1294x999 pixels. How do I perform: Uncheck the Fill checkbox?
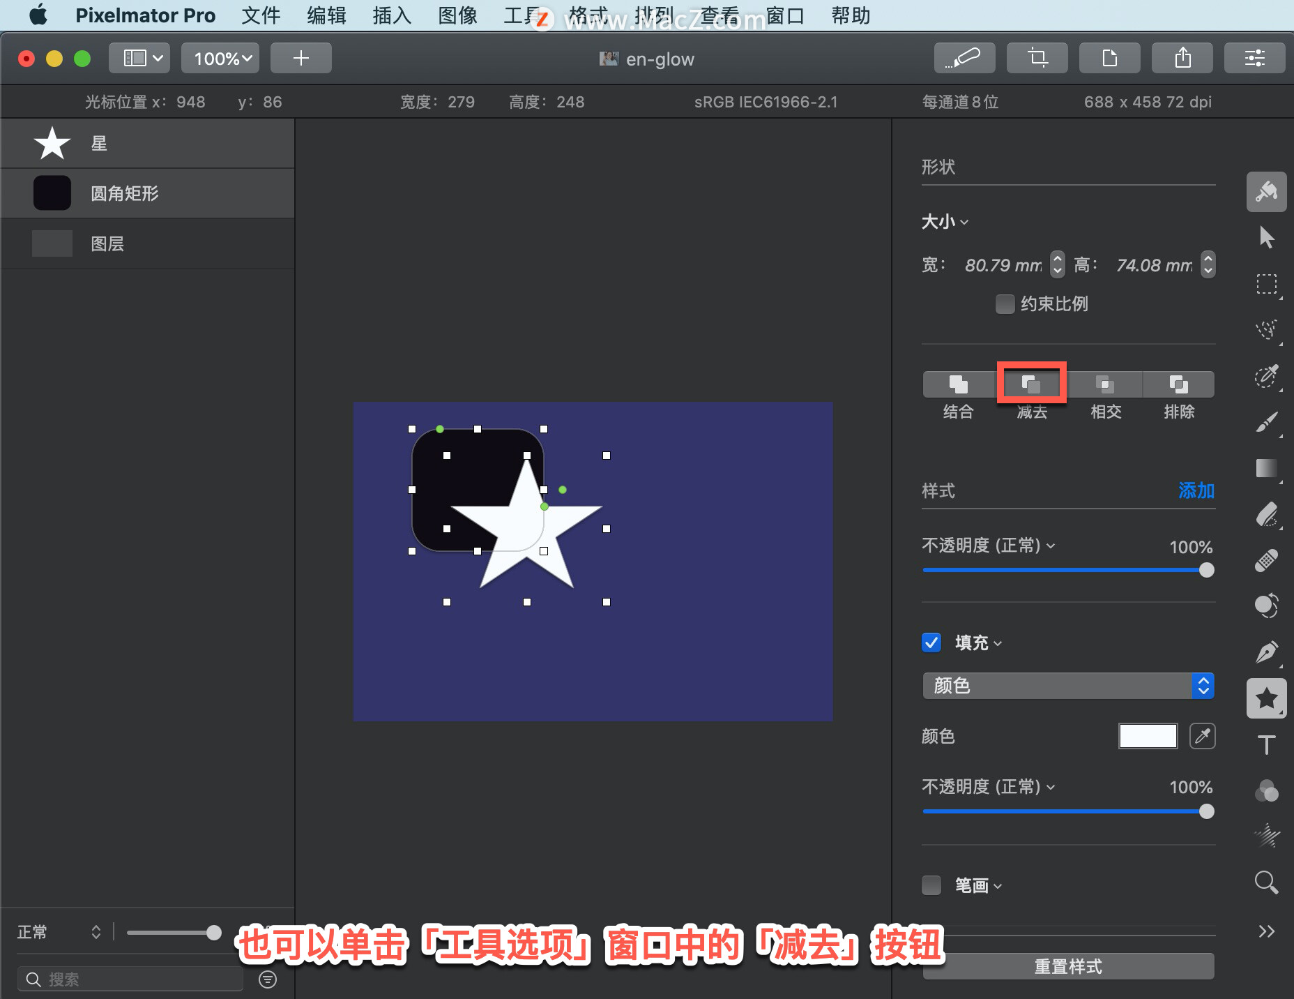pyautogui.click(x=931, y=643)
